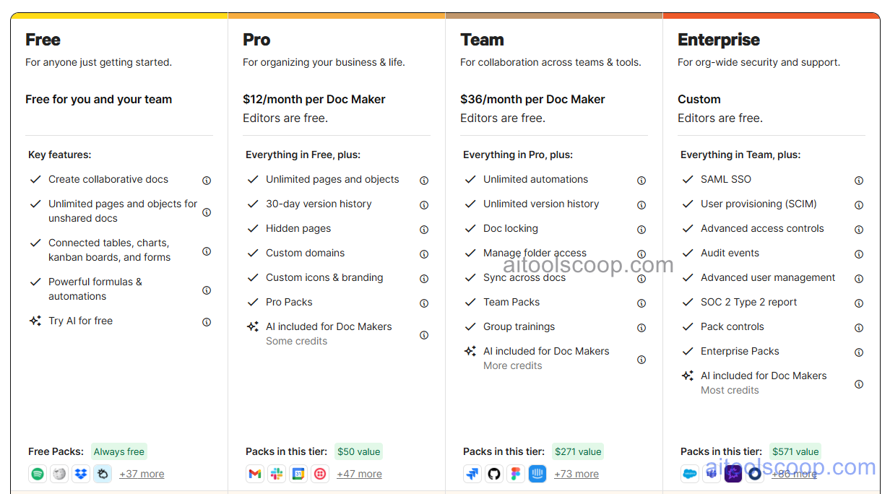890x494 pixels.
Task: Click the info icon beside Try AI for free
Action: coord(207,322)
